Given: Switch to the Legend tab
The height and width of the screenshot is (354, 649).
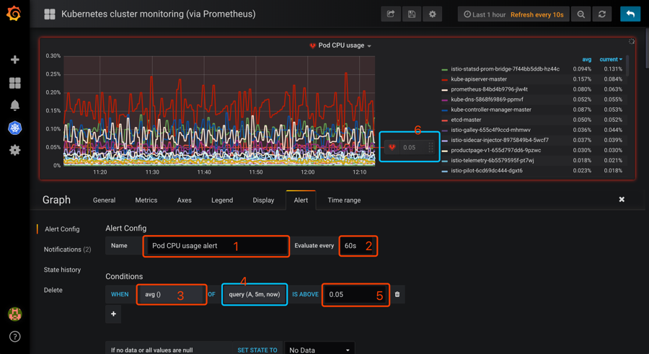Looking at the screenshot, I should [x=222, y=200].
